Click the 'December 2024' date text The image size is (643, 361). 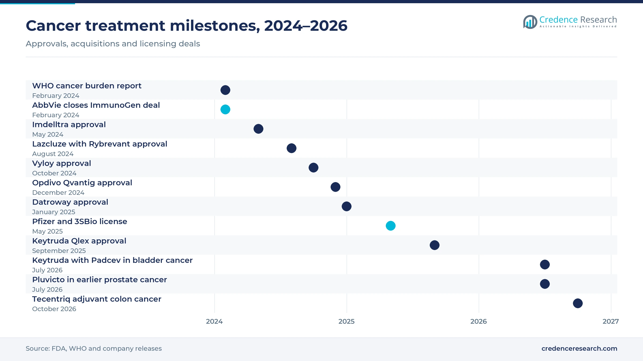coord(58,193)
